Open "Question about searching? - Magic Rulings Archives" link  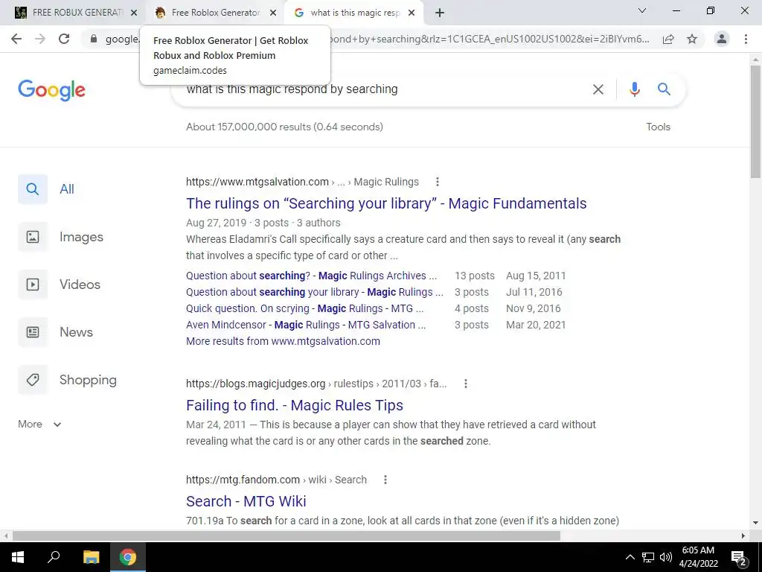coord(311,276)
